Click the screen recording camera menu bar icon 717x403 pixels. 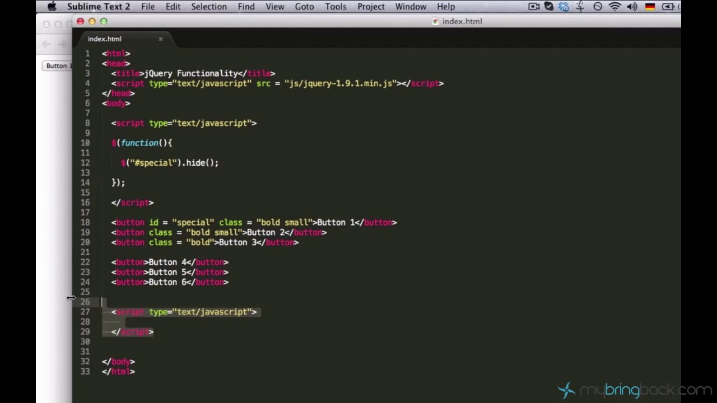(x=534, y=7)
